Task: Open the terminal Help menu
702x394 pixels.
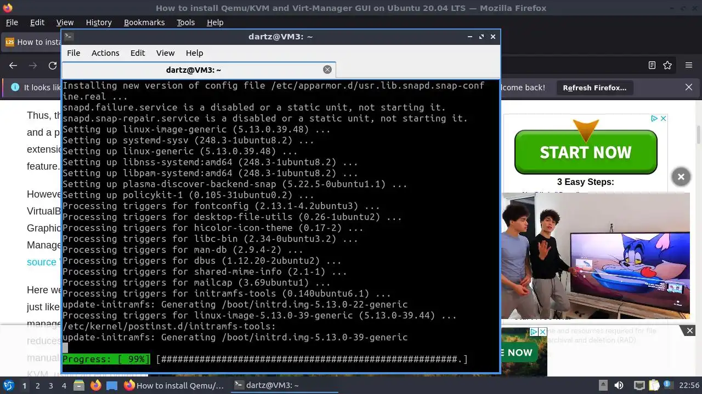Action: pyautogui.click(x=194, y=53)
